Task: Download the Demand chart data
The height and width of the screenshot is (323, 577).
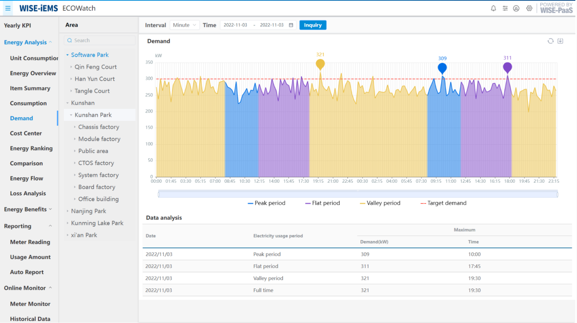Action: pyautogui.click(x=560, y=40)
